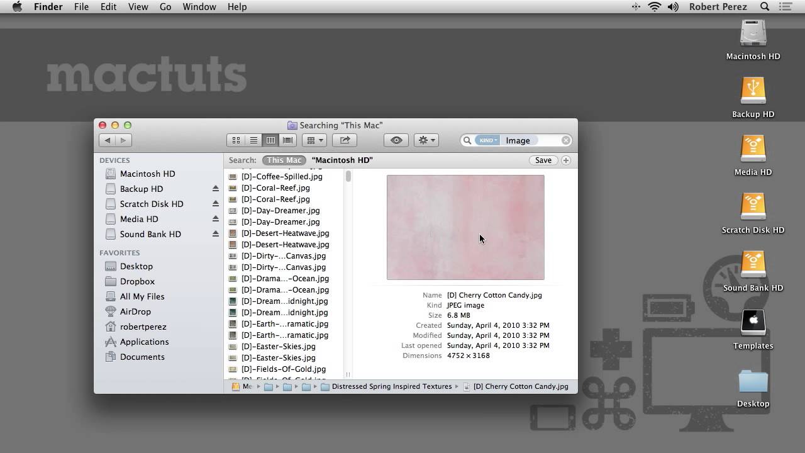Switch Finder to list view
Viewport: 805px width, 453px height.
[253, 140]
